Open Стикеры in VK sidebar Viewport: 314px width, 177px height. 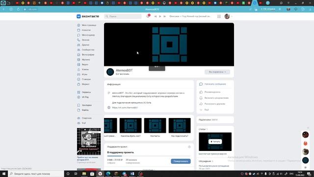pyautogui.click(x=84, y=79)
